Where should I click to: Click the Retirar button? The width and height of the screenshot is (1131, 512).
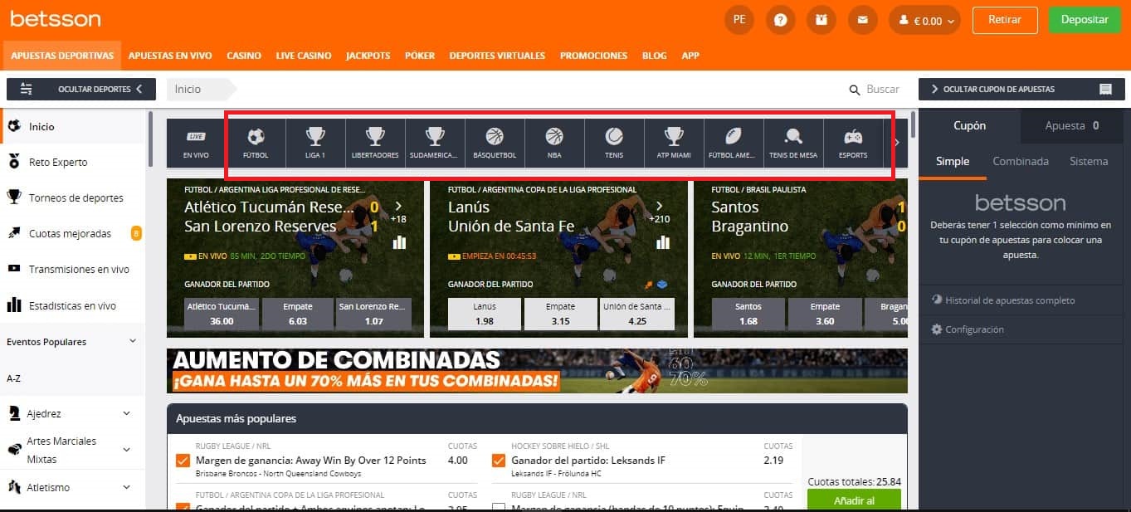[1005, 20]
